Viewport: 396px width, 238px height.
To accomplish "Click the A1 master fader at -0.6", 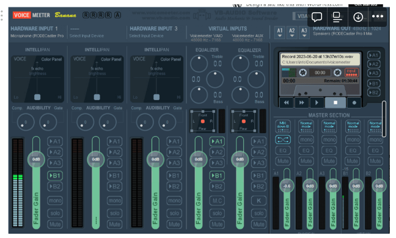I will (287, 186).
